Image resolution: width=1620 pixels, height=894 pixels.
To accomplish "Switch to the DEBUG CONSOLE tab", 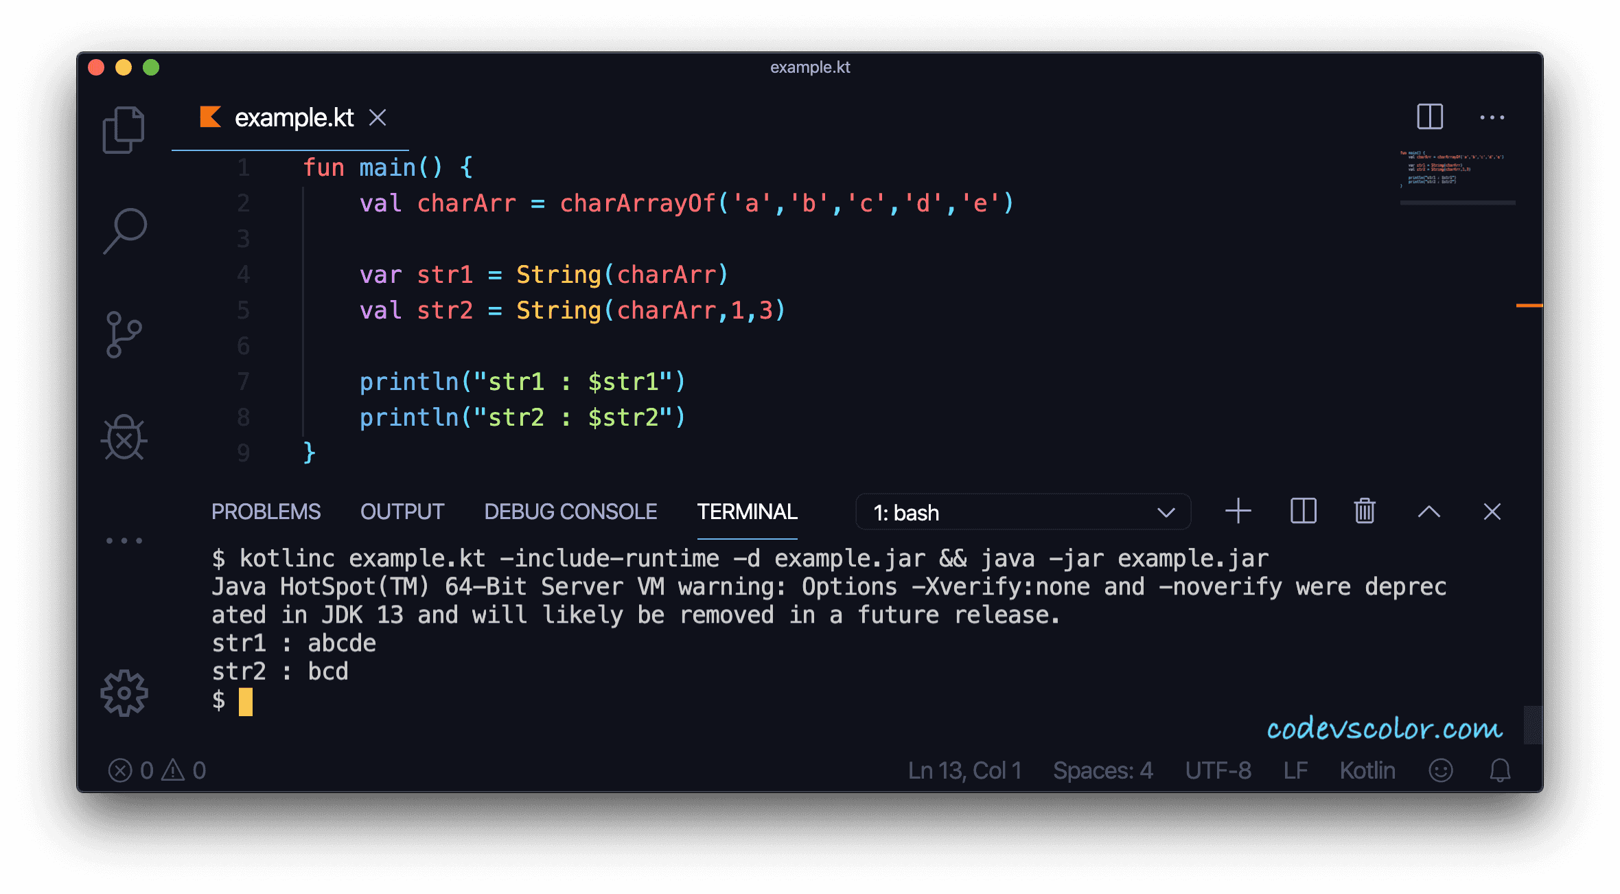I will click(570, 512).
